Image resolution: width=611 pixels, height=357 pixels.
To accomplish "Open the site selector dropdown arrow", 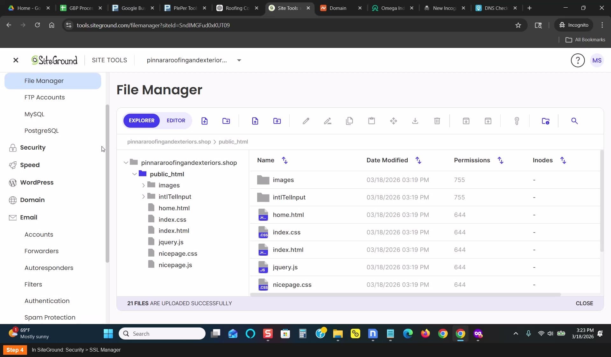I will (239, 60).
